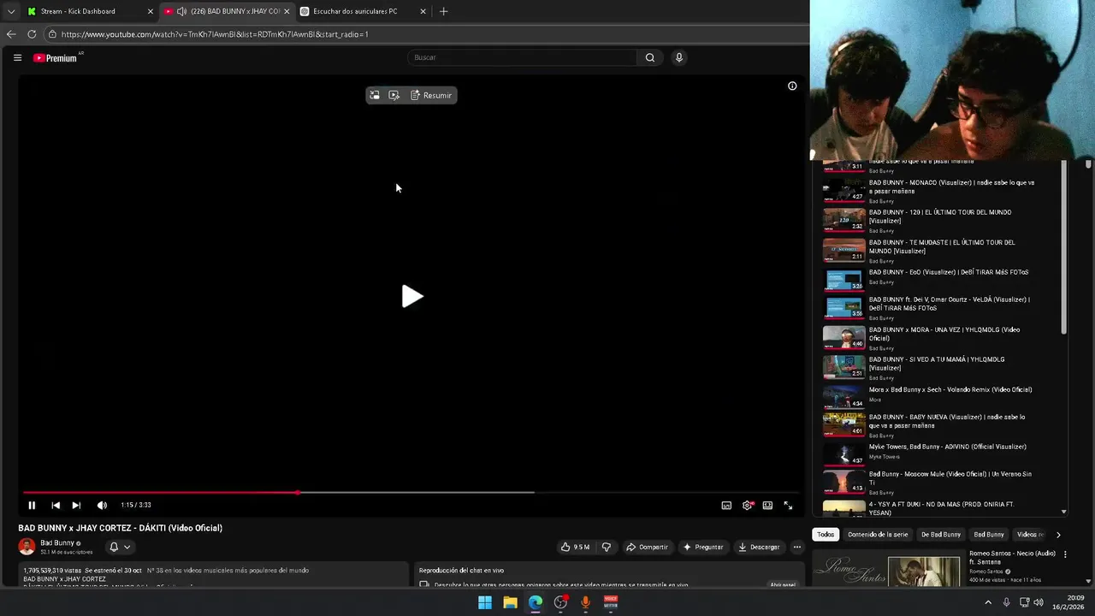
Task: Click first picture-in-picture icon in video overlay toolbar
Action: 375,95
